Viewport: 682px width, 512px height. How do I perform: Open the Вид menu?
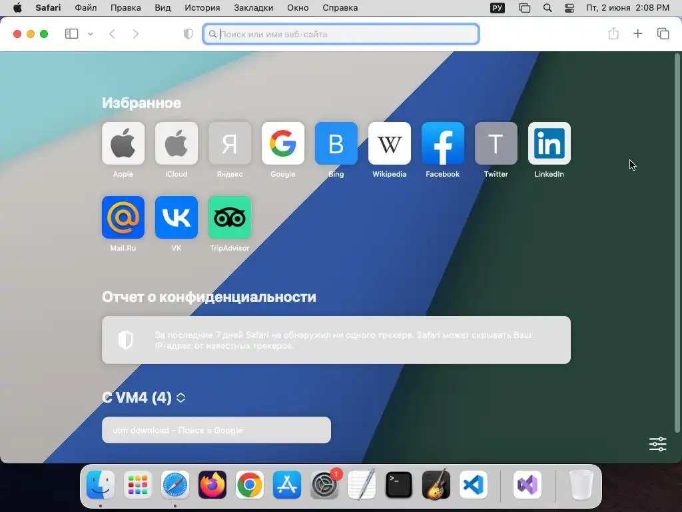coord(163,8)
